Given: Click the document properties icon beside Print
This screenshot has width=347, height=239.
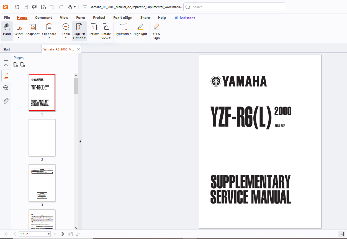Looking at the screenshot, I should (x=43, y=7).
